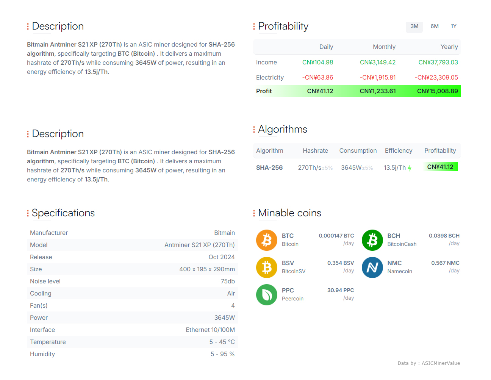Select the yearly profit CN¥15,008.89 cell
The image size is (491, 380).
click(438, 91)
